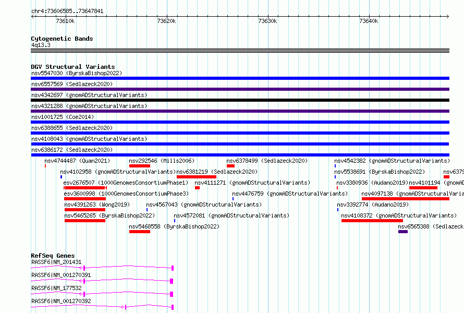Screen dimensions: 464x313
Task: Open the nsv6378499 (Sedlazeck2020) label
Action: pos(267,161)
